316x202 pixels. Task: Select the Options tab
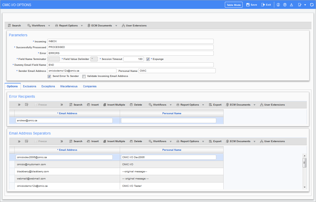tap(12, 86)
